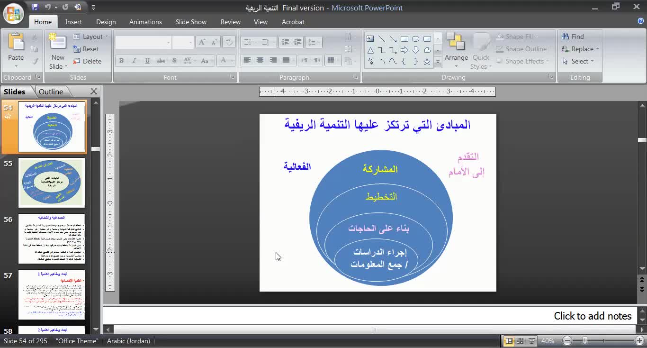Toggle Underline formatting
This screenshot has height=348, width=647.
(x=147, y=61)
